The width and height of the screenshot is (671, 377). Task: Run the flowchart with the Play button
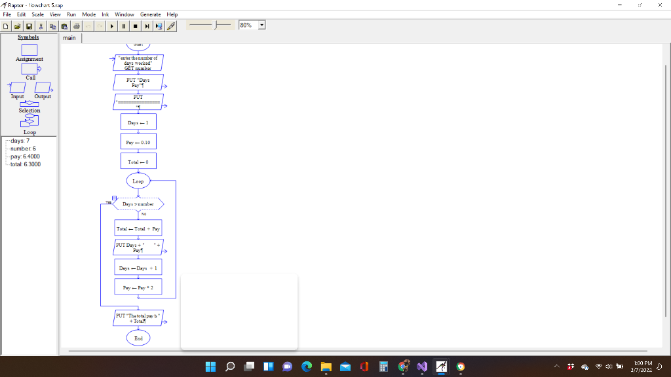point(112,26)
